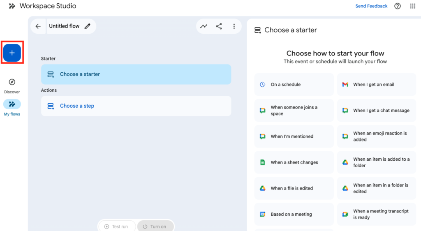Open the Google apps grid launcher
Image resolution: width=421 pixels, height=231 pixels.
pyautogui.click(x=412, y=6)
